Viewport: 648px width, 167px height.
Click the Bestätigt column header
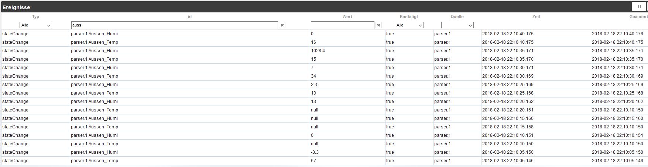click(x=409, y=17)
